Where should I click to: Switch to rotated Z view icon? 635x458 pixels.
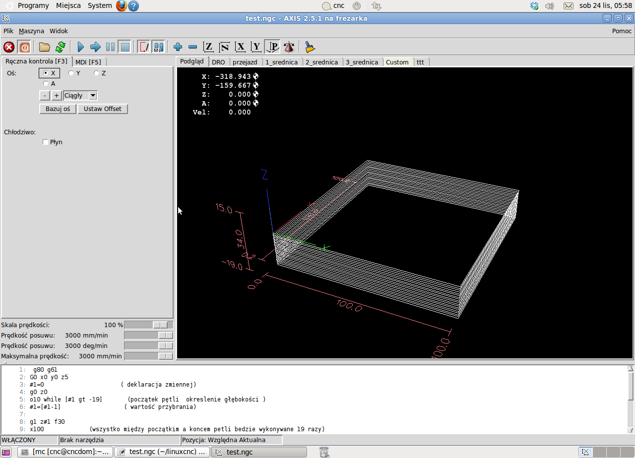(x=224, y=47)
